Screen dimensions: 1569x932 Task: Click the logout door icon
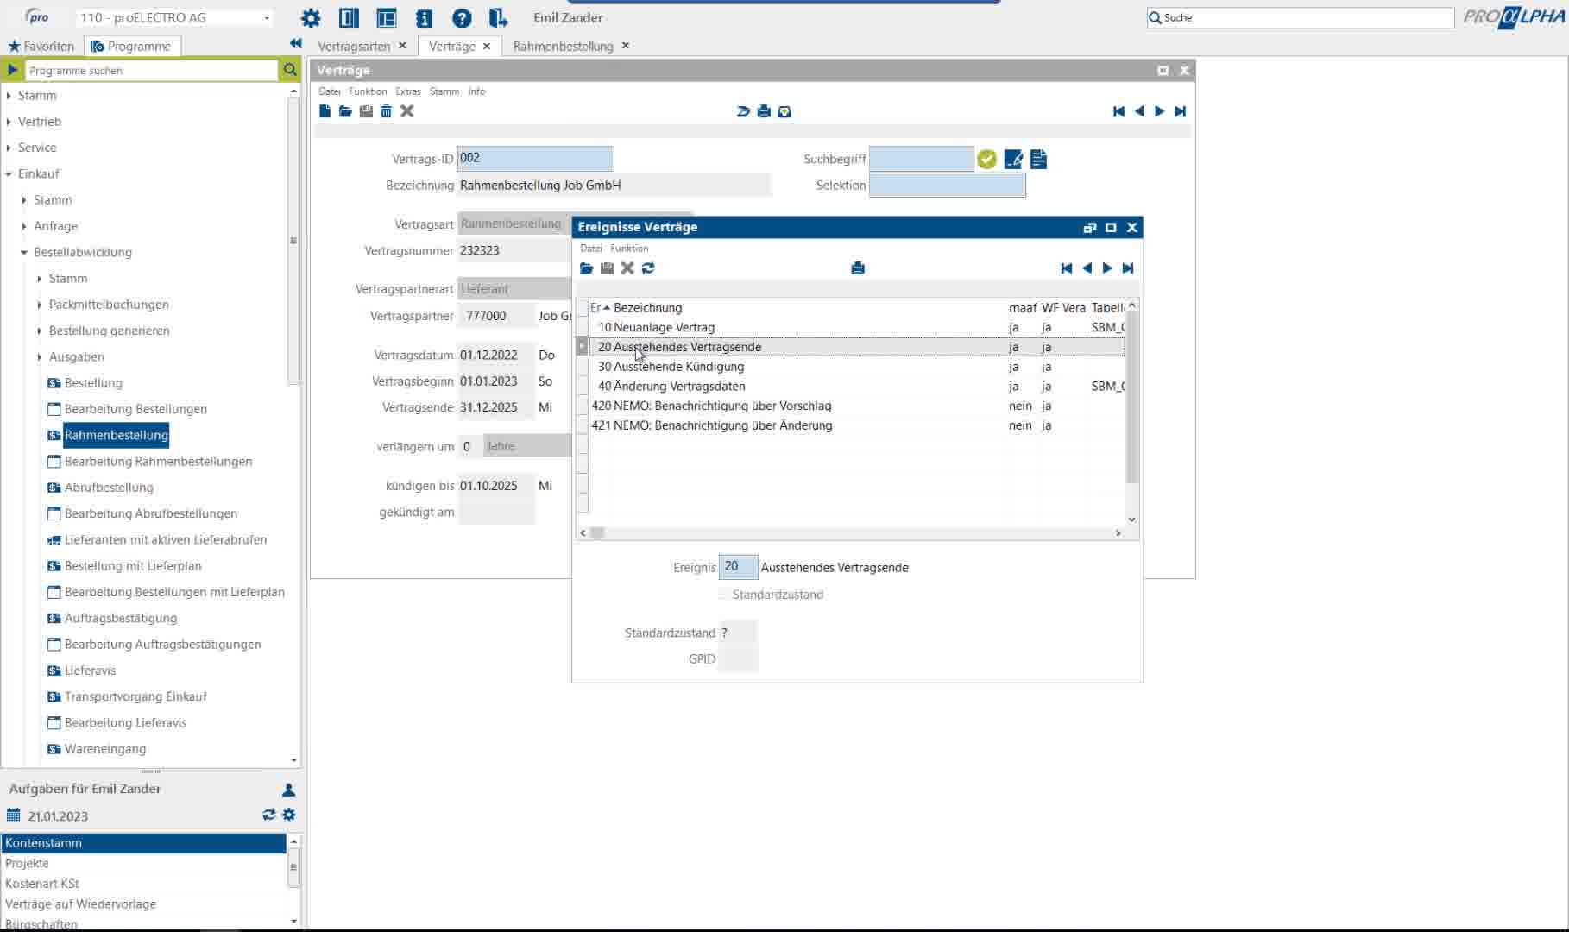(x=498, y=17)
